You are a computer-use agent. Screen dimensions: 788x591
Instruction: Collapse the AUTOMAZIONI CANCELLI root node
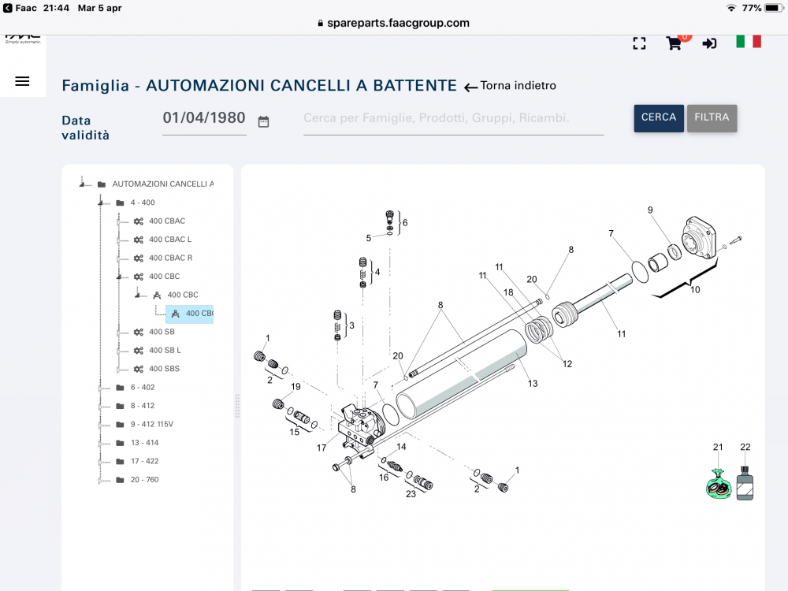tap(82, 184)
